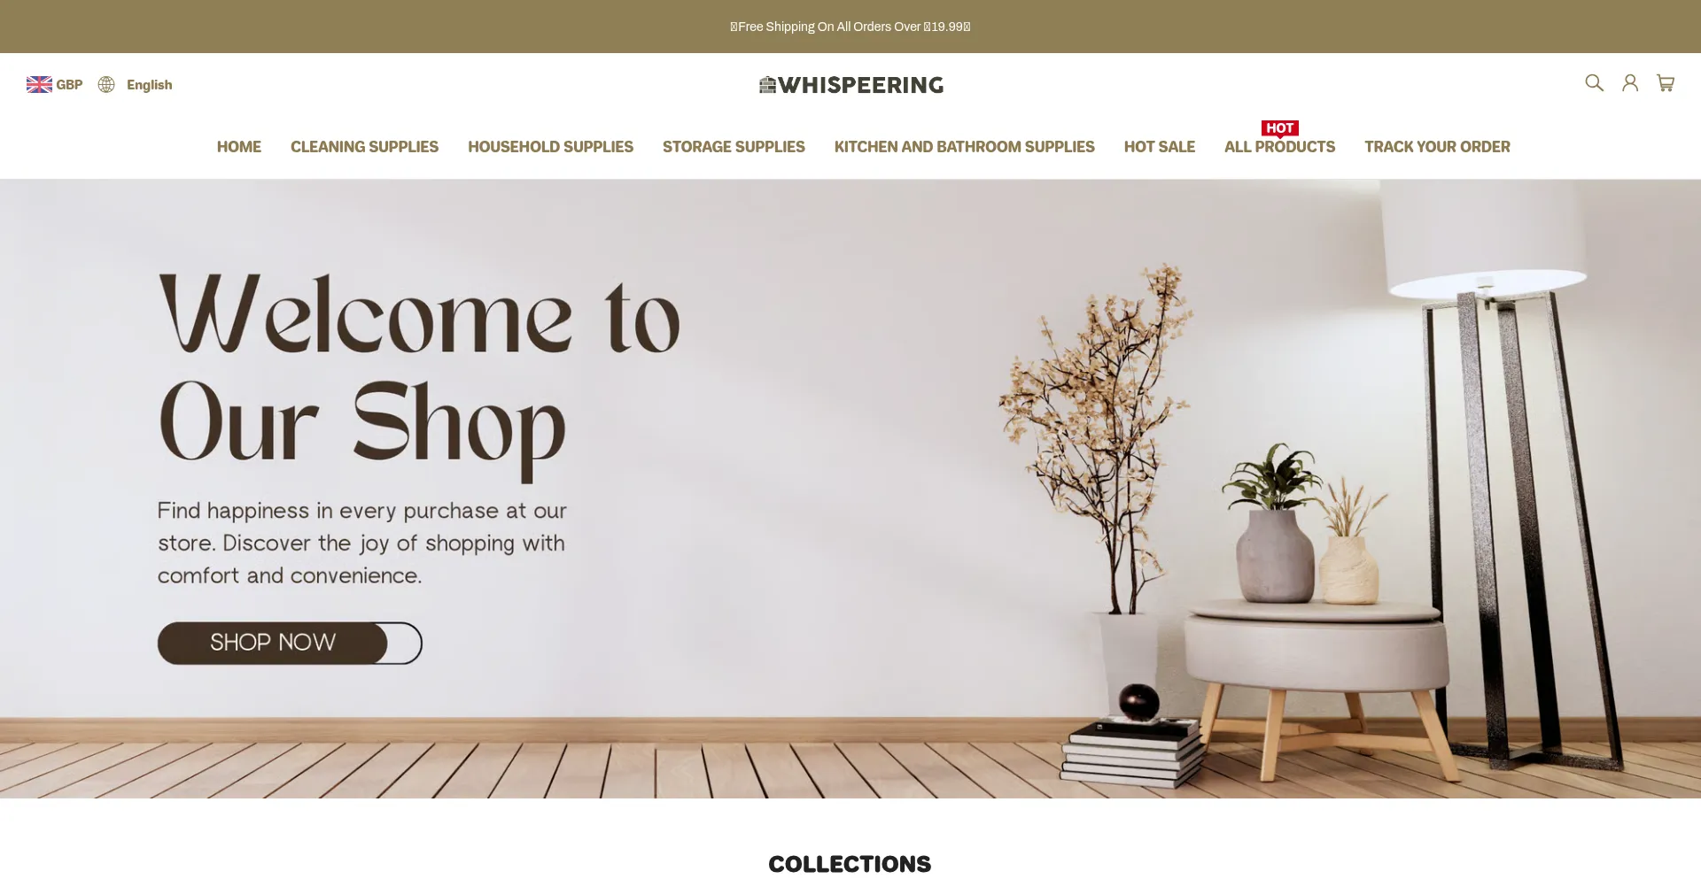Click the UK flag icon
1701x879 pixels.
tap(39, 85)
